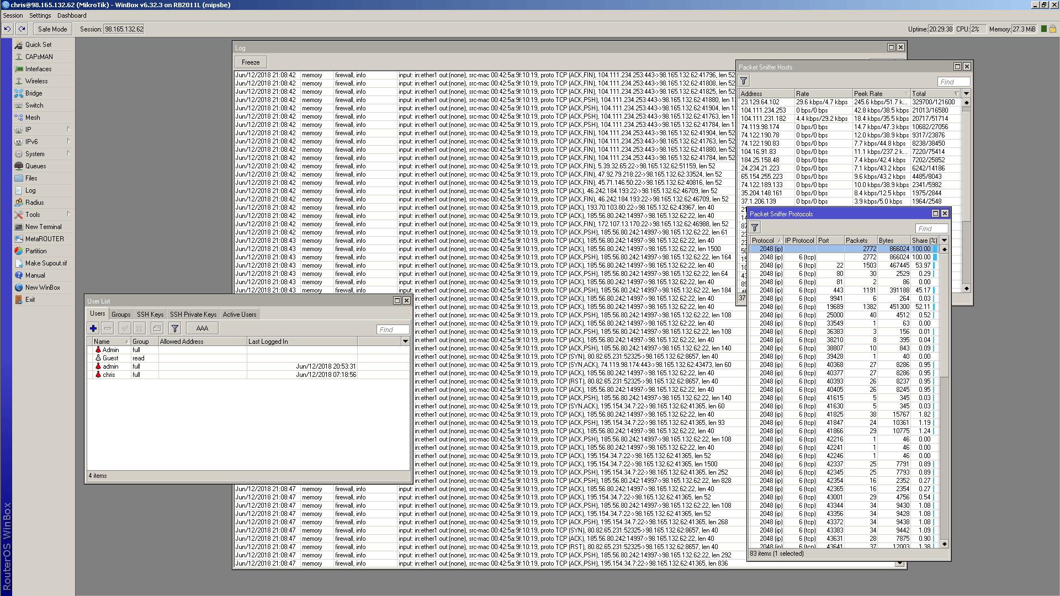
Task: Sort Sniffer Hosts by Peek Rate column
Action: pos(881,94)
